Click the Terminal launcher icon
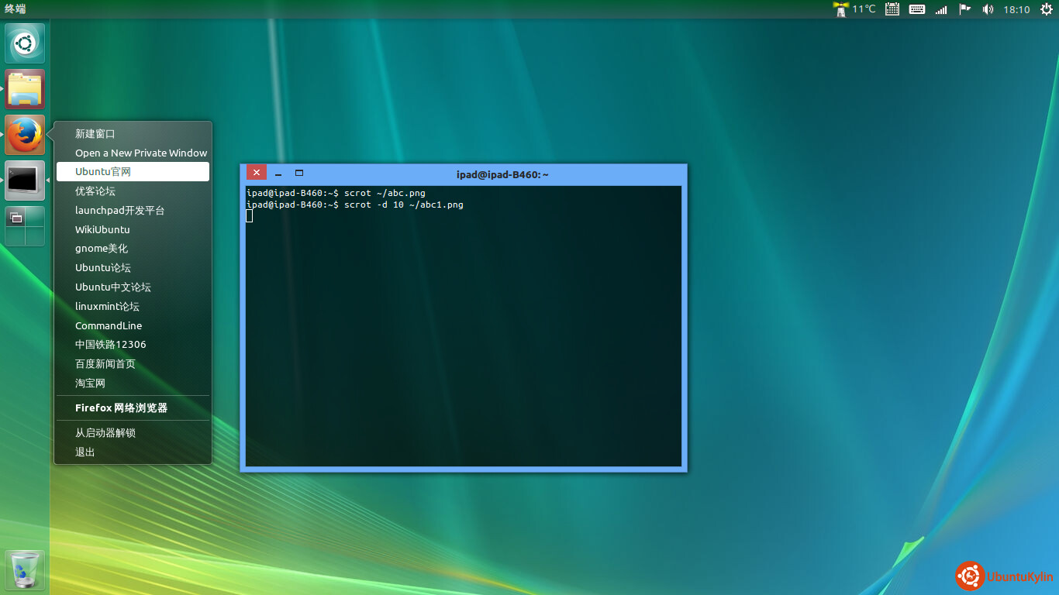This screenshot has width=1059, height=595. [25, 181]
